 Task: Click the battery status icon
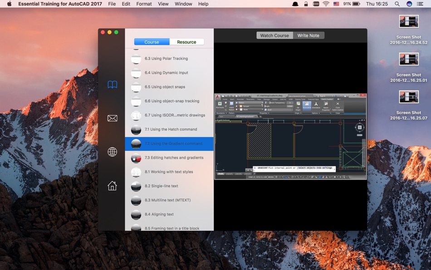tap(356, 4)
